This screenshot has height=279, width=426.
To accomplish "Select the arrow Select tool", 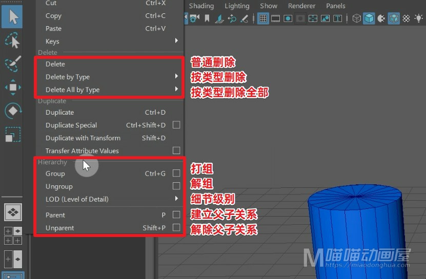I will coord(12,17).
